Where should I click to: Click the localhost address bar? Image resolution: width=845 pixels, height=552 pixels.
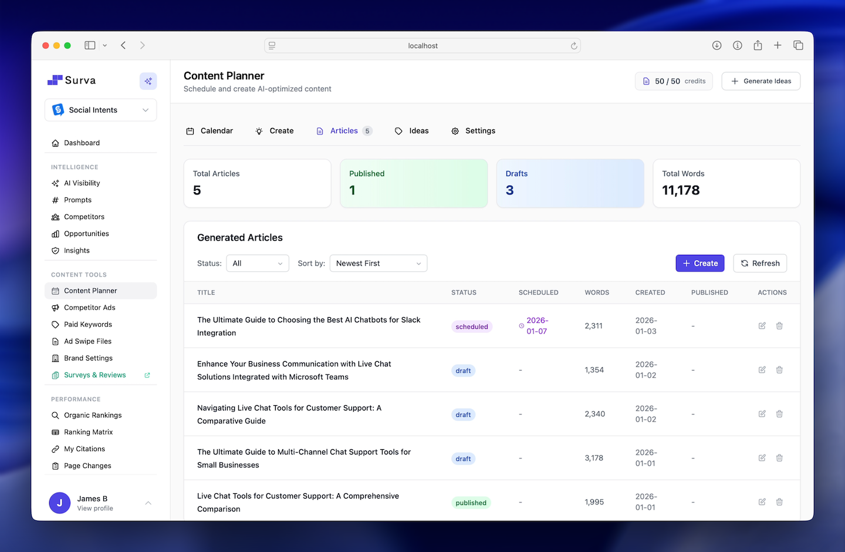[x=422, y=45]
